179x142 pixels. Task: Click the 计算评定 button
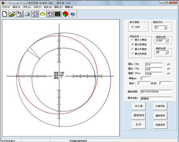click(x=160, y=106)
